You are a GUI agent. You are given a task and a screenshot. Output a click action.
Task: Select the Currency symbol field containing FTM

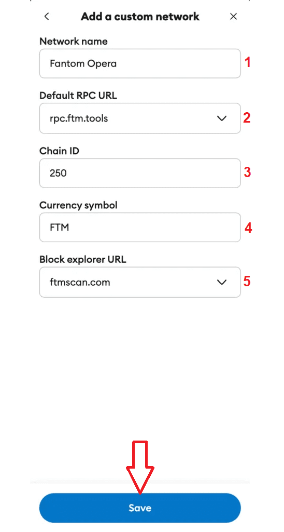pyautogui.click(x=140, y=228)
